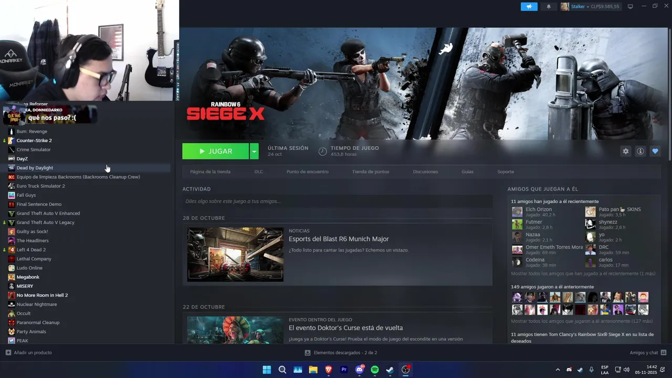Switch to Big Picture mode monitor icon
The width and height of the screenshot is (672, 378).
[x=630, y=7]
